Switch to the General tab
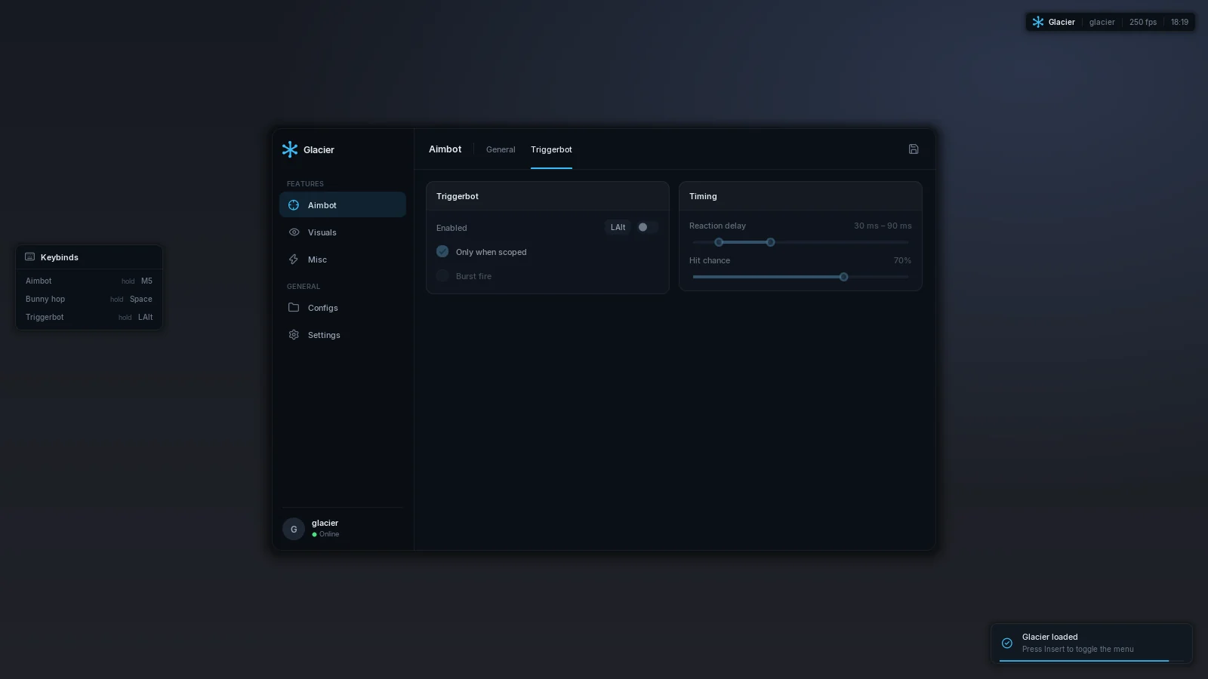The width and height of the screenshot is (1208, 679). pos(501,149)
